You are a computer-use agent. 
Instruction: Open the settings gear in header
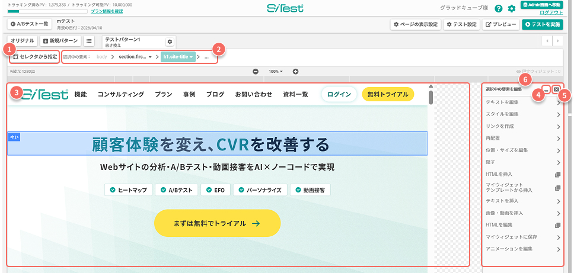(x=511, y=9)
